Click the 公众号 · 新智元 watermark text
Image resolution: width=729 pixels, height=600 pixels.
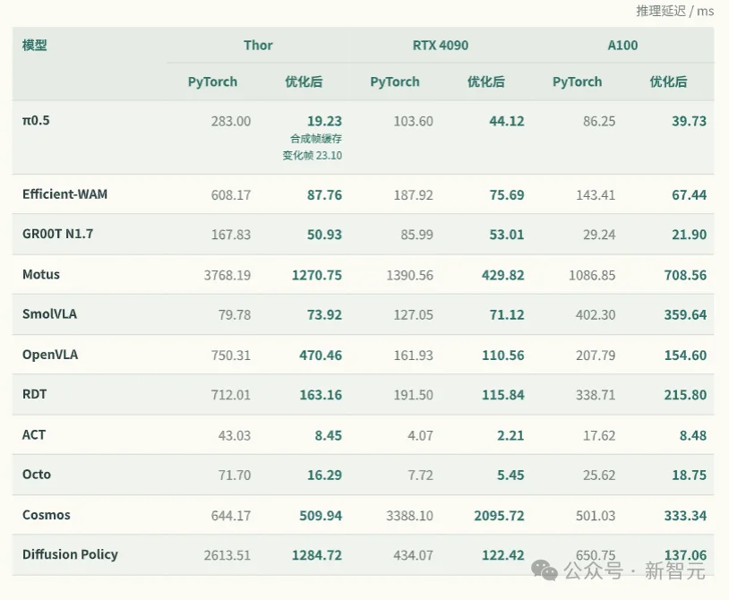634,570
